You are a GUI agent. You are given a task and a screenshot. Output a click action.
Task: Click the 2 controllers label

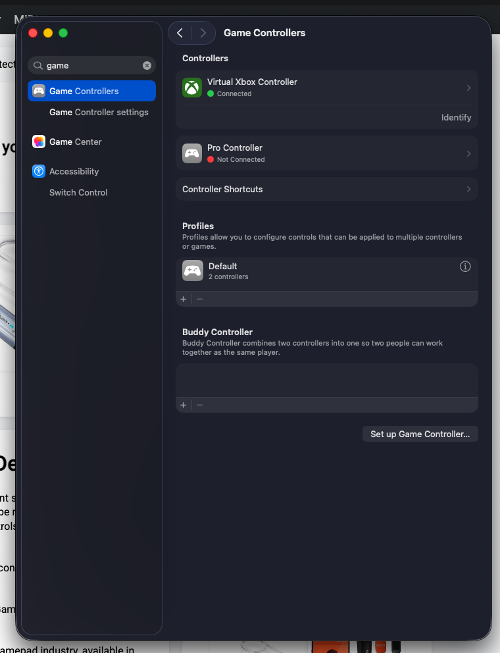228,277
